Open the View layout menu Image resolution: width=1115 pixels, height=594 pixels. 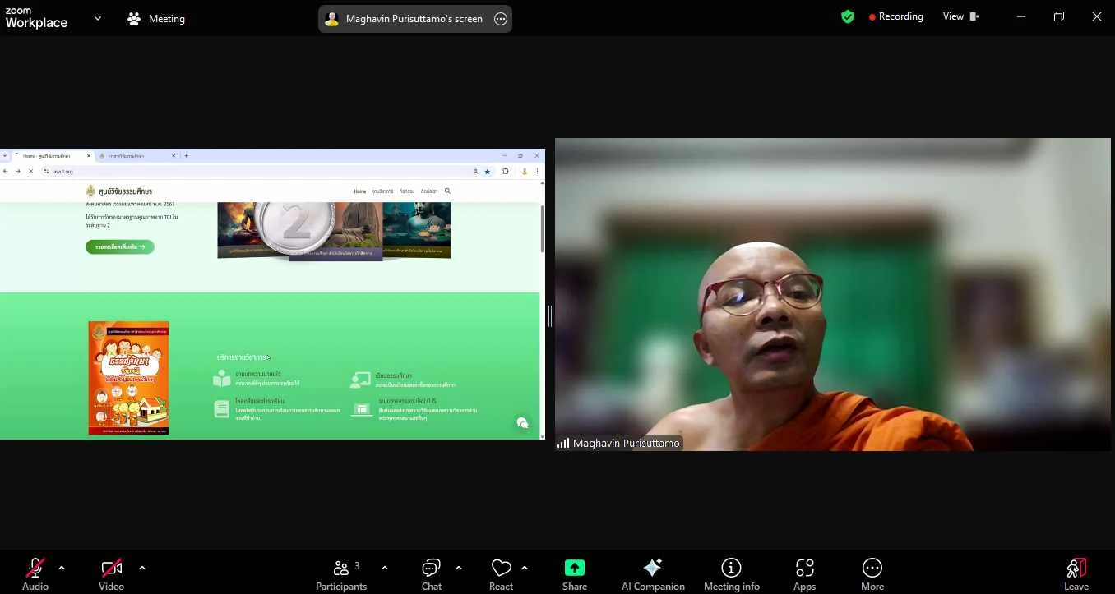click(x=960, y=16)
